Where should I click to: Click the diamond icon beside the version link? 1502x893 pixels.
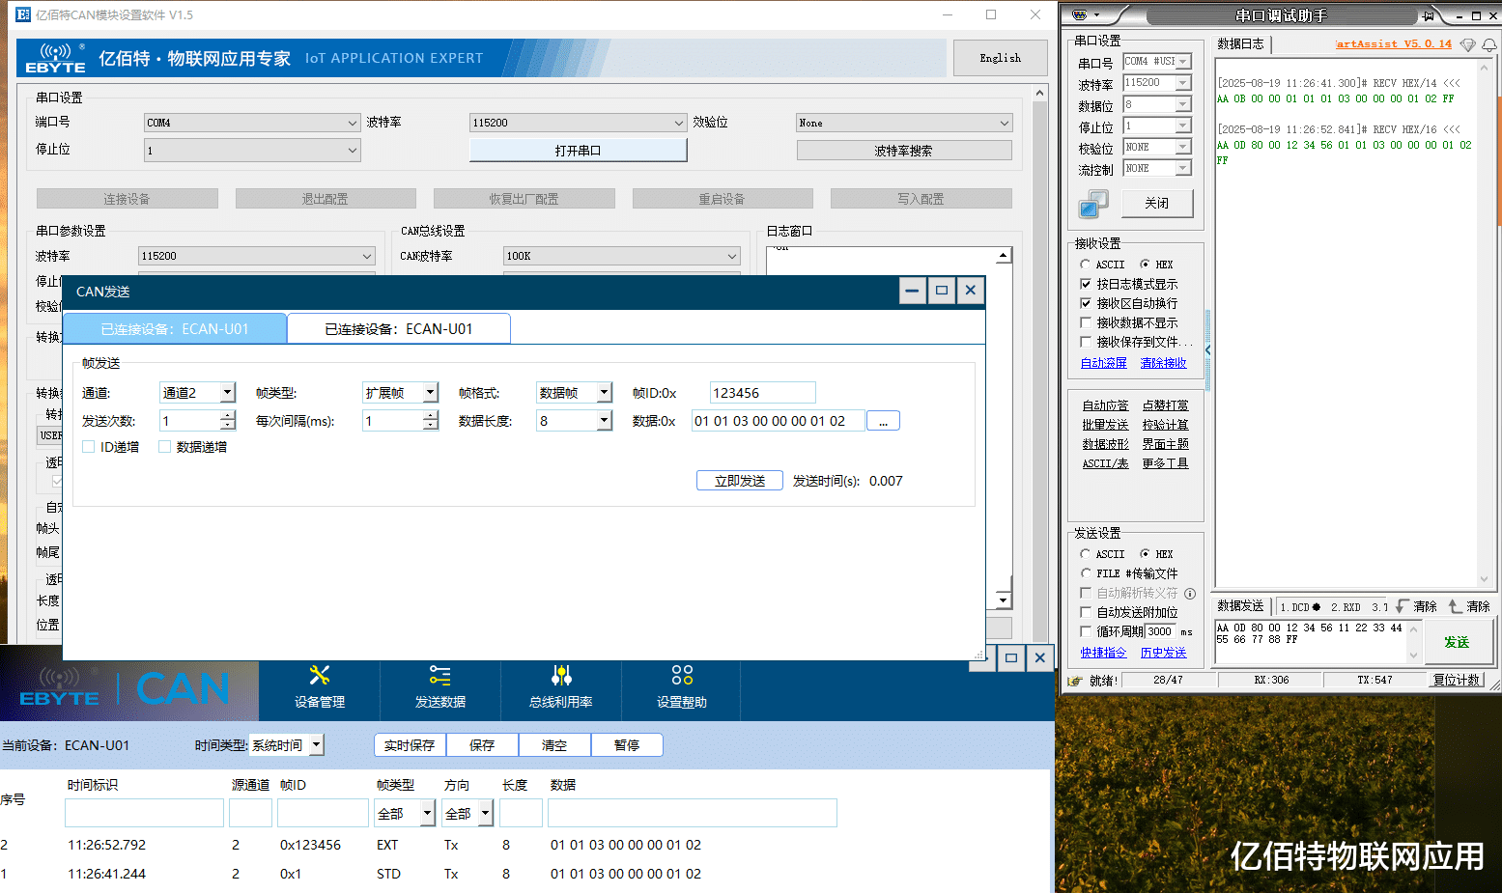[x=1468, y=44]
